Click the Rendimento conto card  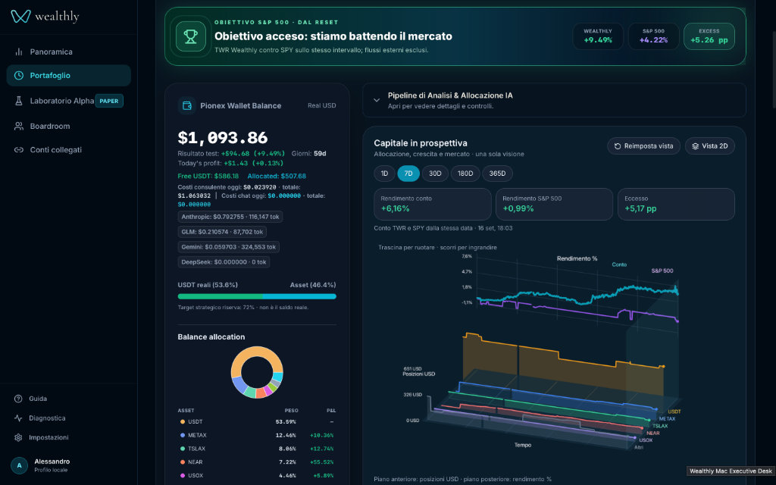pos(433,204)
